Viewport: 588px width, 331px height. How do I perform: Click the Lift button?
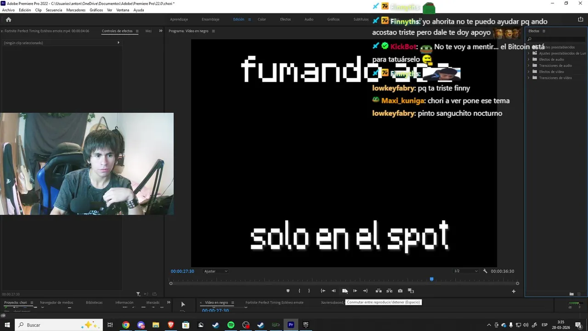379,291
